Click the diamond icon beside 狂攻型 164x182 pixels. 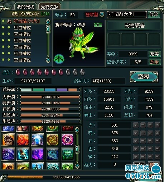click(x=102, y=15)
